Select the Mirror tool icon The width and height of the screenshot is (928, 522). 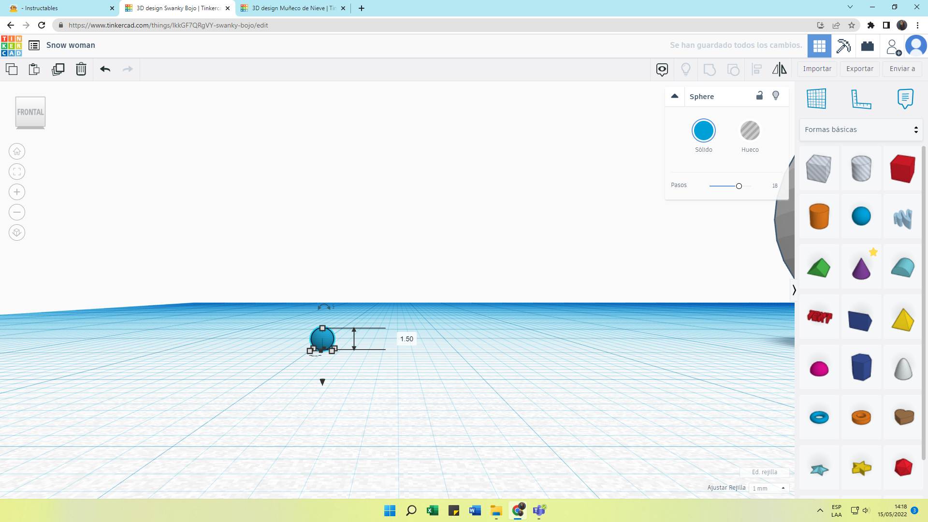coord(779,69)
